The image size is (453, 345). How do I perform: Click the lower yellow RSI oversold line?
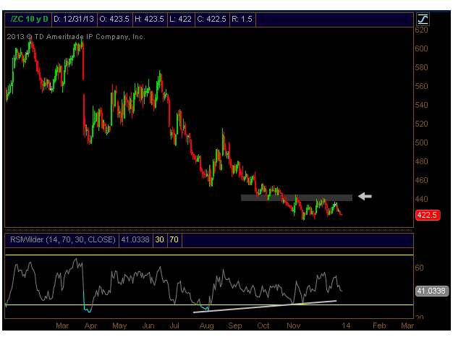[209, 304]
